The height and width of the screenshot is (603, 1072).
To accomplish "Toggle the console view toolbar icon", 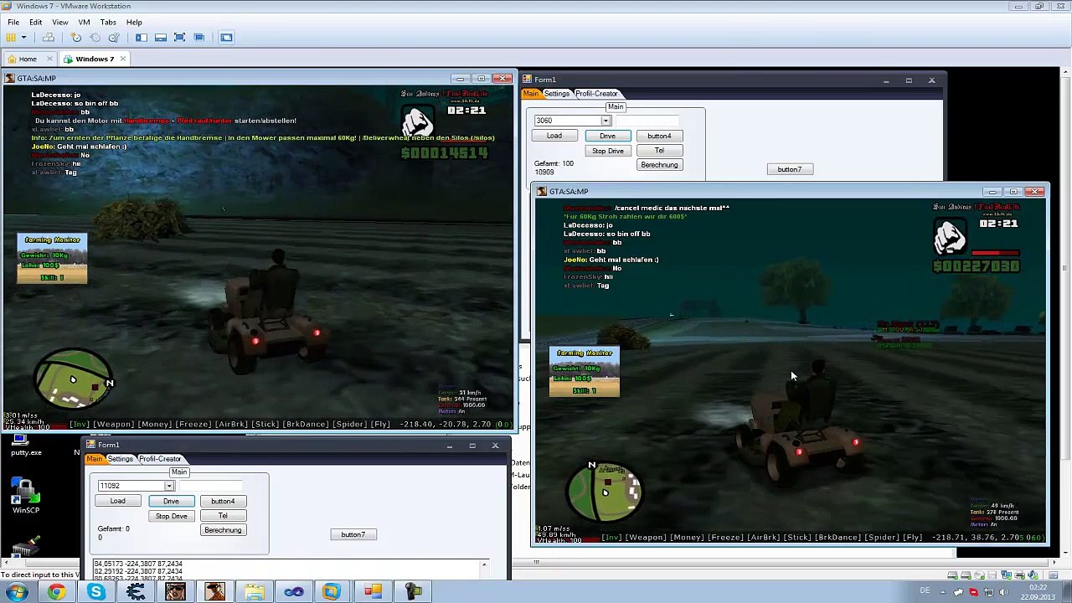I will 226,37.
